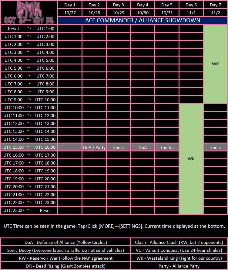
Task: Select the Day 1 column header
Action: (70, 5)
